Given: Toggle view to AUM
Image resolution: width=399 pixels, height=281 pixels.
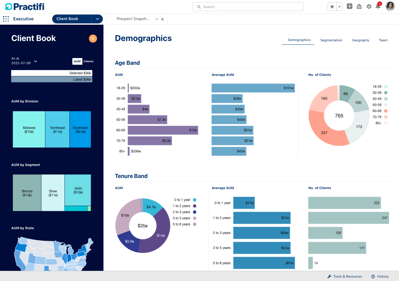Looking at the screenshot, I should 77,61.
